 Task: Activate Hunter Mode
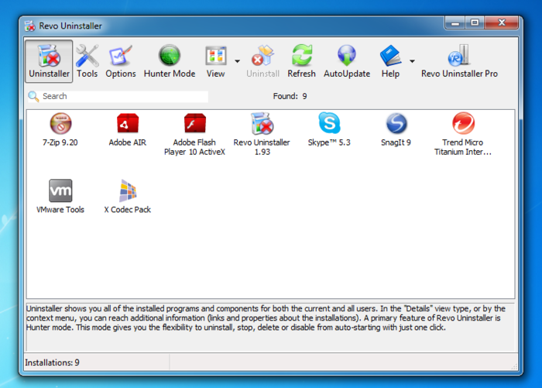[x=170, y=61]
